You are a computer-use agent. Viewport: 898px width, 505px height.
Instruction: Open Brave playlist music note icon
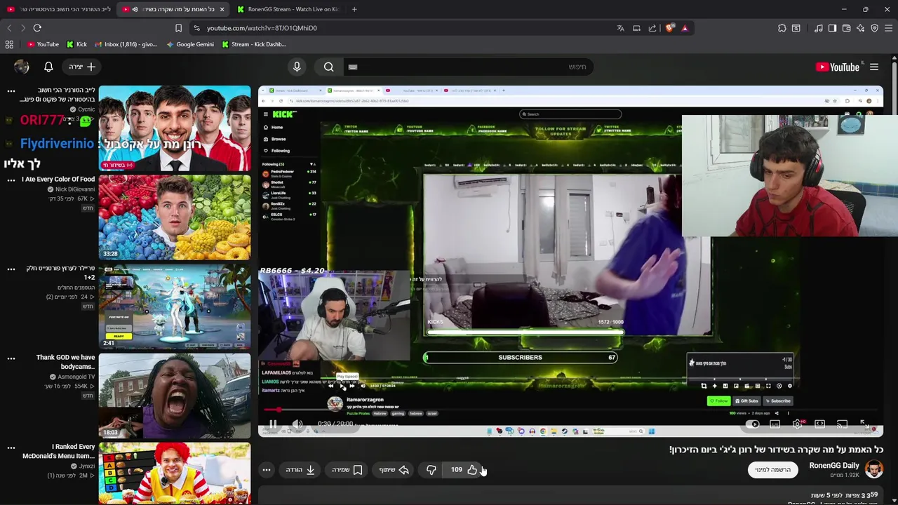click(819, 28)
